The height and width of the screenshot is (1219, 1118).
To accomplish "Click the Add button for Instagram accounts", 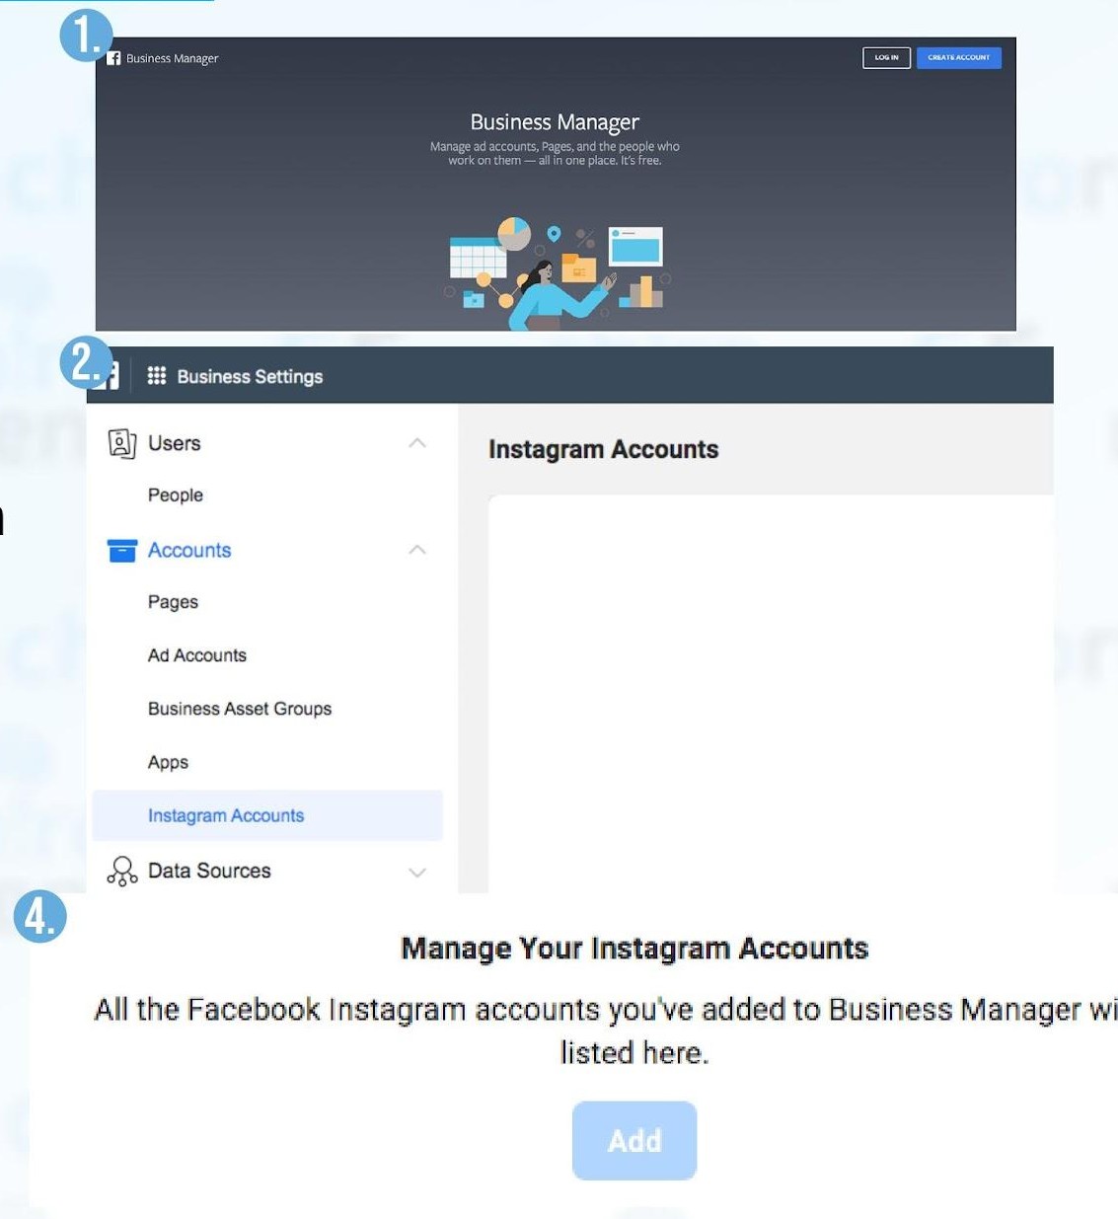I will point(634,1141).
